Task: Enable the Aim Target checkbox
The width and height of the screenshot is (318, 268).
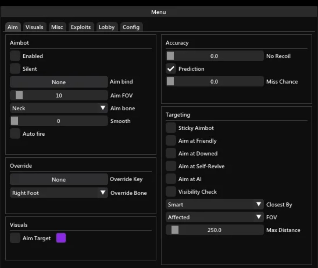Action: [15, 238]
